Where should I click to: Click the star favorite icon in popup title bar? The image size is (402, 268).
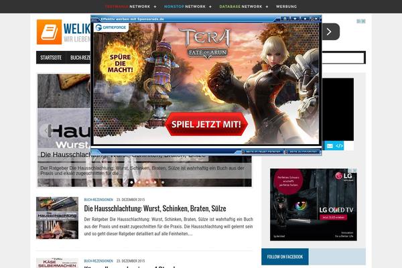[295, 19]
